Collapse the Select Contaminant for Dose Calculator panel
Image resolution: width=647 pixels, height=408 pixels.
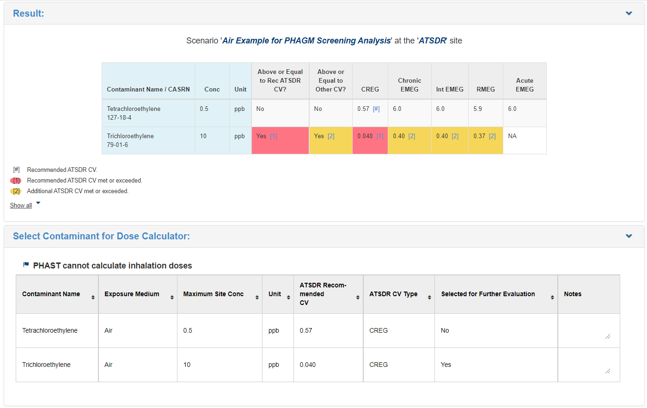click(x=629, y=236)
